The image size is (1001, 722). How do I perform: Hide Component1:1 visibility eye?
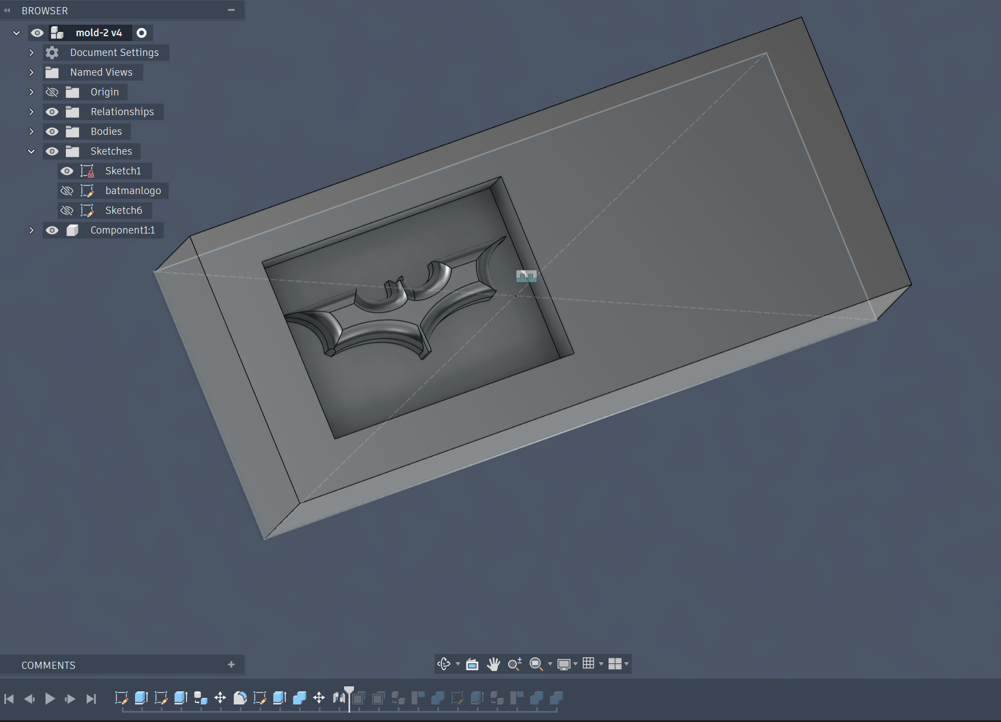52,230
